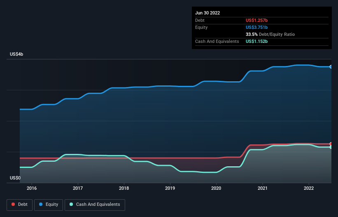The width and height of the screenshot is (338, 217).
Task: Click the US$0 y-axis label
Action: click(x=15, y=178)
